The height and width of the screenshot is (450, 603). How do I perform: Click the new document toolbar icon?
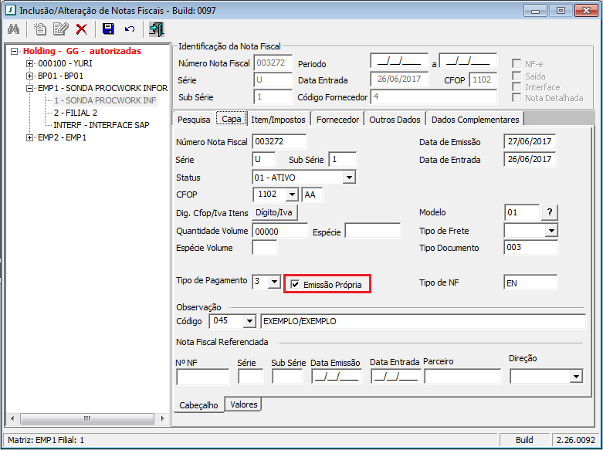[40, 29]
